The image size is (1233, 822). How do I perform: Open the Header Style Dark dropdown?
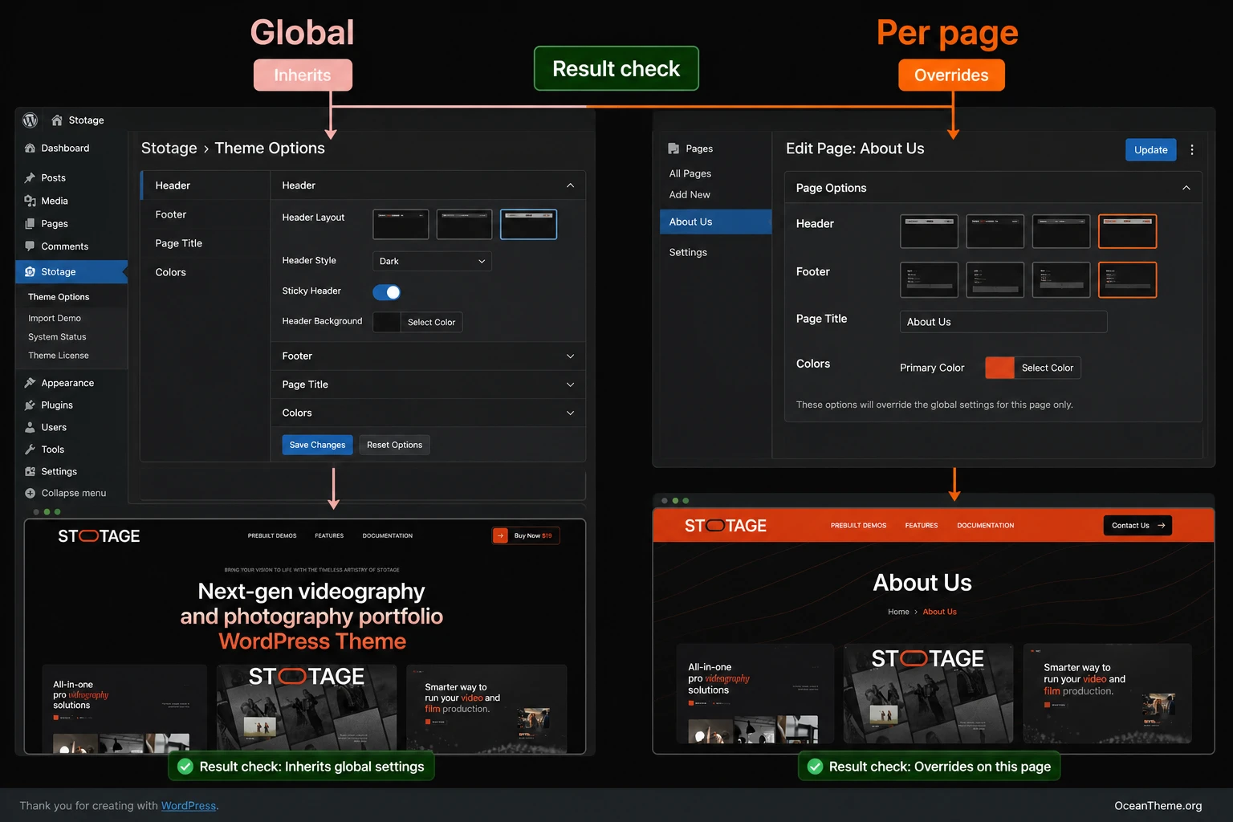click(x=432, y=261)
